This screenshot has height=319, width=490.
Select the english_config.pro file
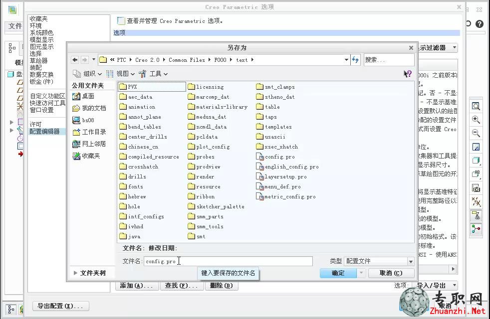tap(287, 166)
